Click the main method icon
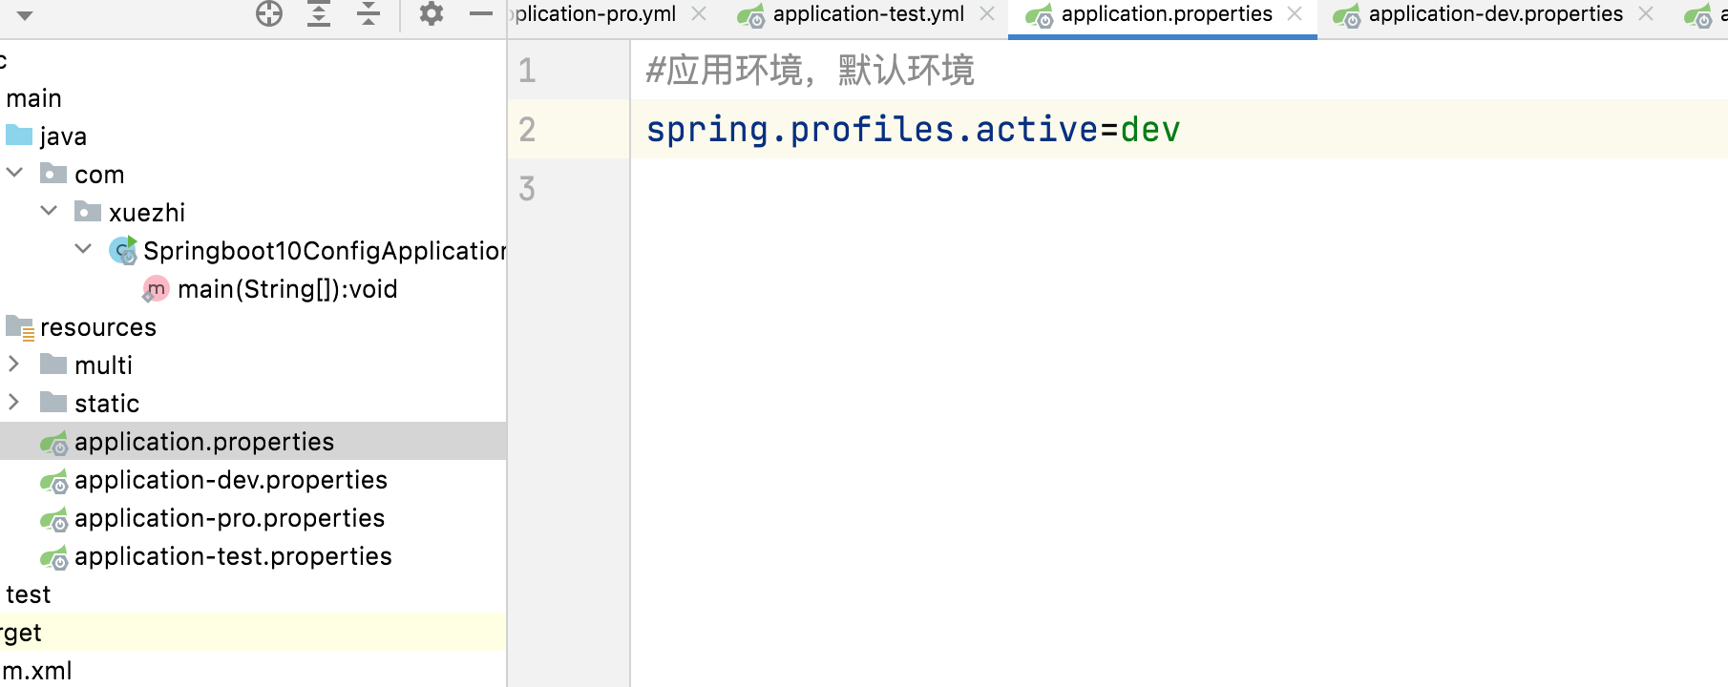1728x687 pixels. [155, 289]
